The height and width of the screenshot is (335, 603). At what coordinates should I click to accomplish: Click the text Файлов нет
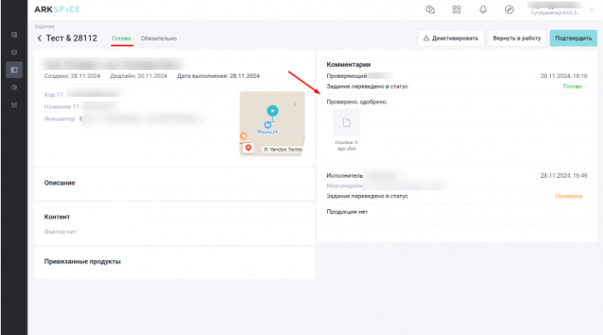coord(60,232)
